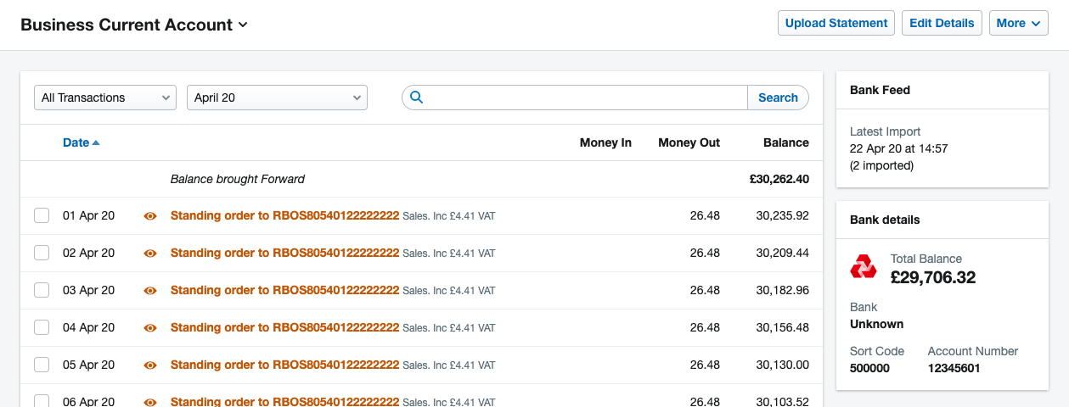Open standing order transaction dated 05 Apr 20
1069x407 pixels.
284,365
